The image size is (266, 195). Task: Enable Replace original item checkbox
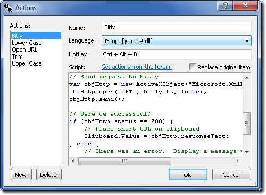click(x=193, y=67)
